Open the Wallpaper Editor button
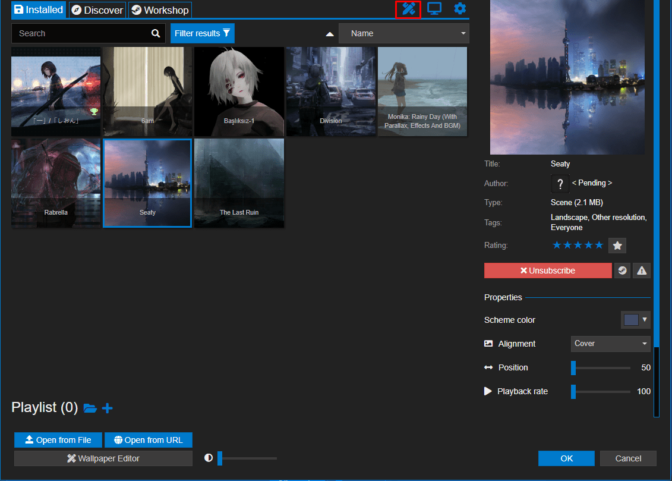This screenshot has width=672, height=481. [x=103, y=458]
